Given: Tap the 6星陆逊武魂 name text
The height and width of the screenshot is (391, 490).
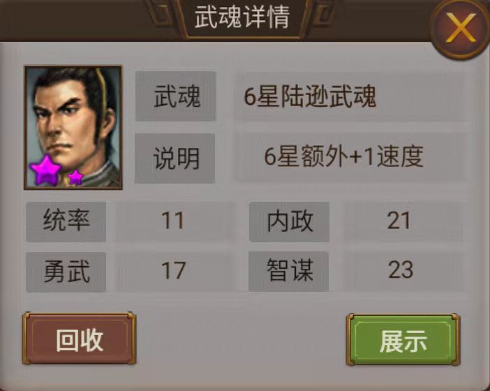Looking at the screenshot, I should [x=309, y=96].
